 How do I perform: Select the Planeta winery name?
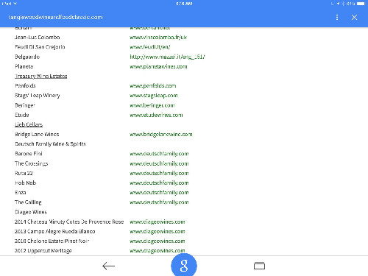coord(24,66)
